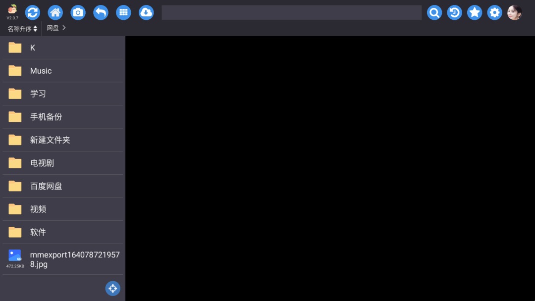Open favorites with the star icon
Image resolution: width=535 pixels, height=301 pixels.
(x=475, y=12)
